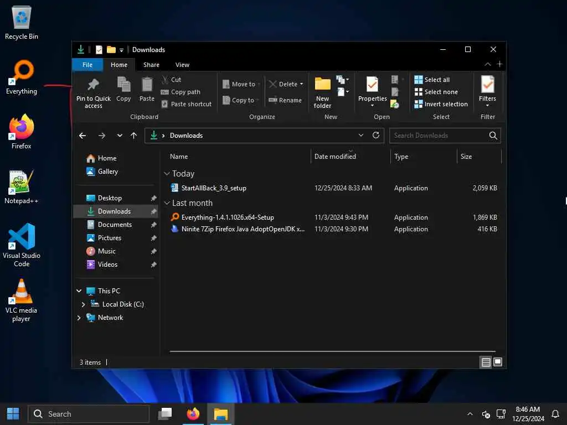567x425 pixels.
Task: Click the History icon in Open group
Action: [x=394, y=104]
